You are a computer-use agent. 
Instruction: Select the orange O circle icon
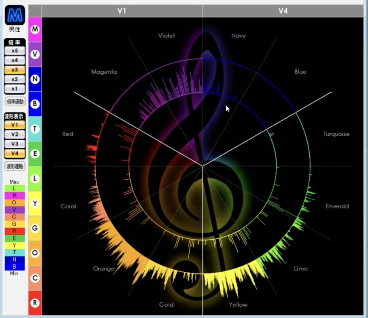pyautogui.click(x=35, y=253)
